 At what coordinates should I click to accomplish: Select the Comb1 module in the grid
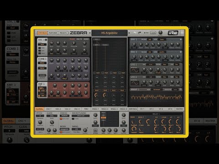(105, 45)
